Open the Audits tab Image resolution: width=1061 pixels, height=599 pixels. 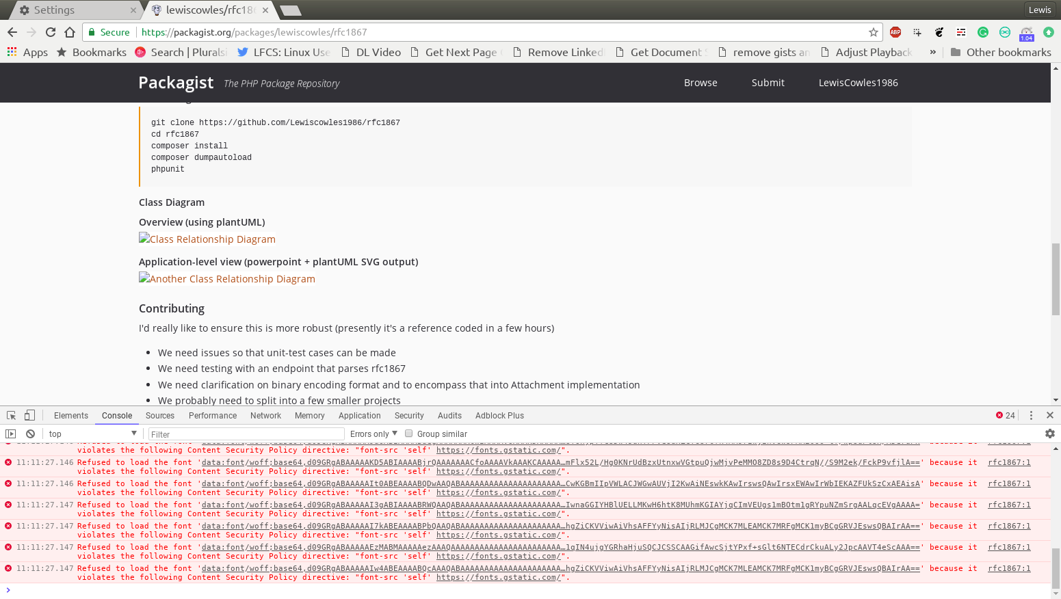pyautogui.click(x=449, y=416)
